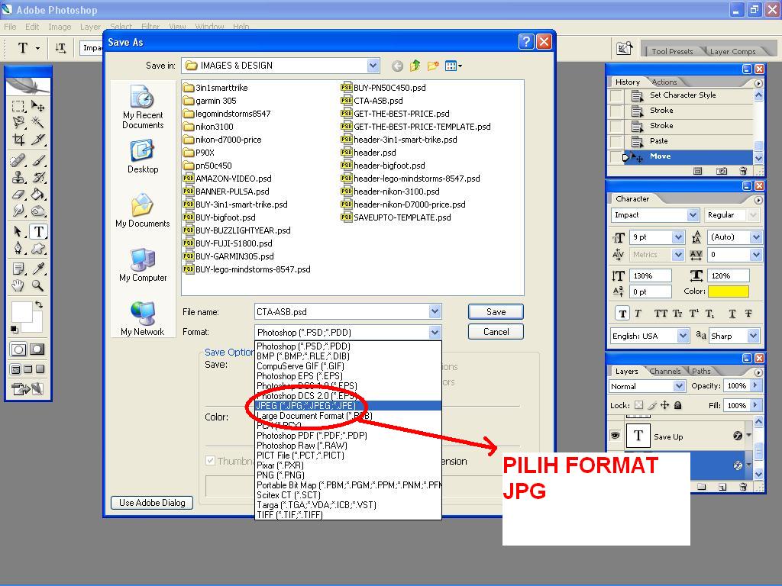Screen dimensions: 782x586
Task: Create new snapshot in History panel
Action: [721, 171]
